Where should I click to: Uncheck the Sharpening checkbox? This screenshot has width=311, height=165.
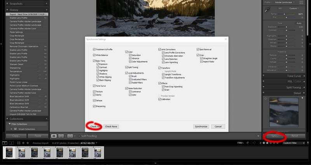[x=94, y=106]
